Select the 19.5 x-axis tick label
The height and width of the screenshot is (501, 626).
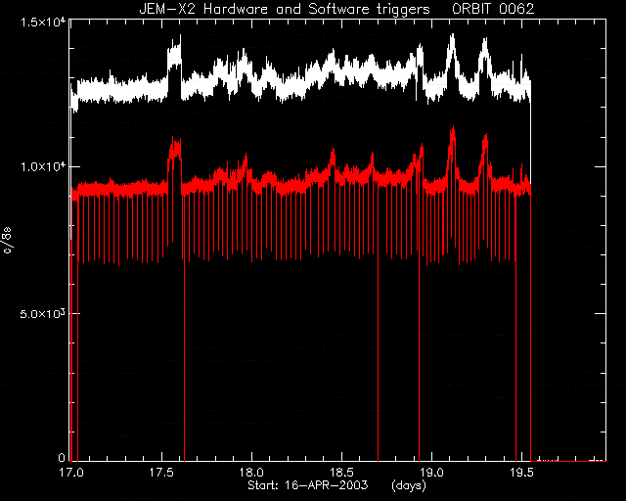pyautogui.click(x=522, y=473)
